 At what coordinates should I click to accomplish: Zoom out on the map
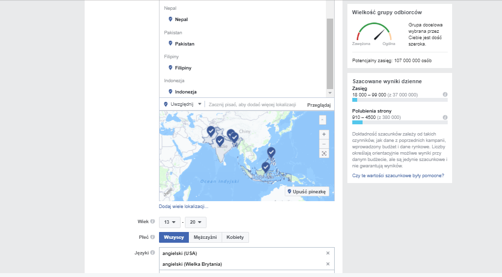point(323,144)
